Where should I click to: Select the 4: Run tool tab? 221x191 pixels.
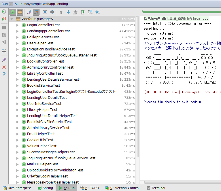67,188
